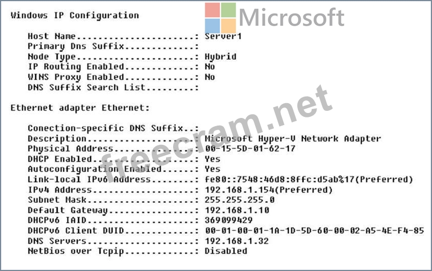The height and width of the screenshot is (271, 432).
Task: Click the DHCP Enabled Yes value
Action: pos(212,159)
